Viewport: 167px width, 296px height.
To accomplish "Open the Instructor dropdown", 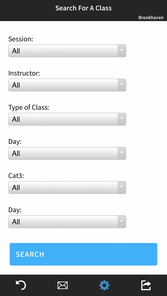I will [67, 85].
